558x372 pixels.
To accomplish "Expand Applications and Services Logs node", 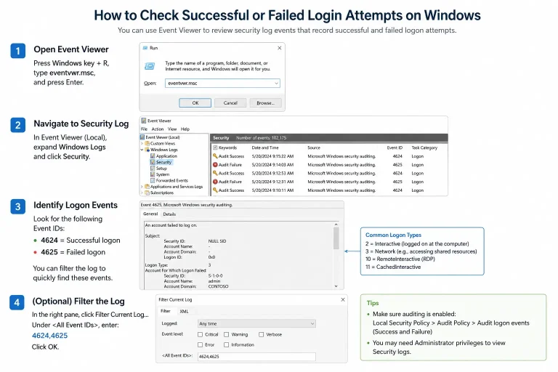I will point(142,187).
